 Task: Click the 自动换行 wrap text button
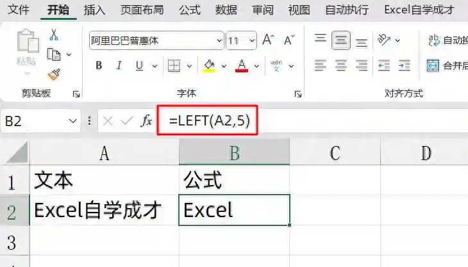click(x=448, y=40)
